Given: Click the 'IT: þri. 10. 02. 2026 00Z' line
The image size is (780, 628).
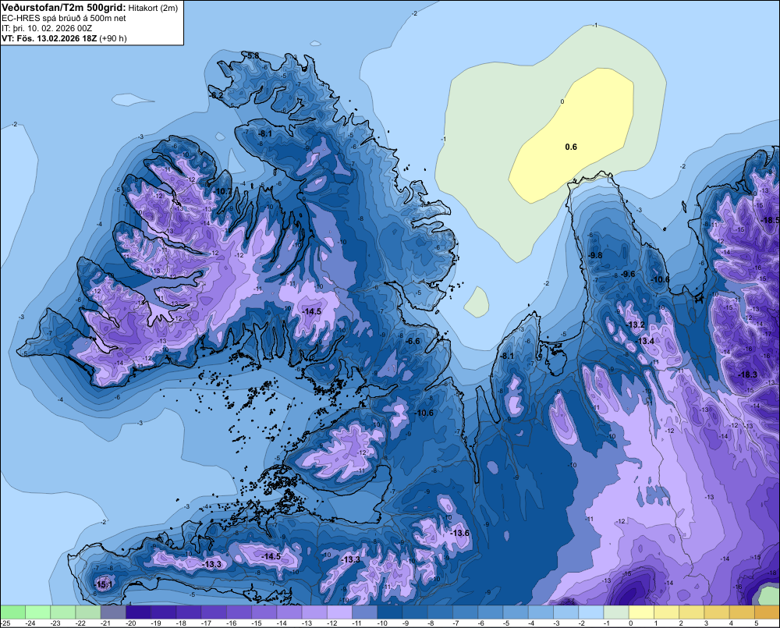Looking at the screenshot, I should [47, 28].
